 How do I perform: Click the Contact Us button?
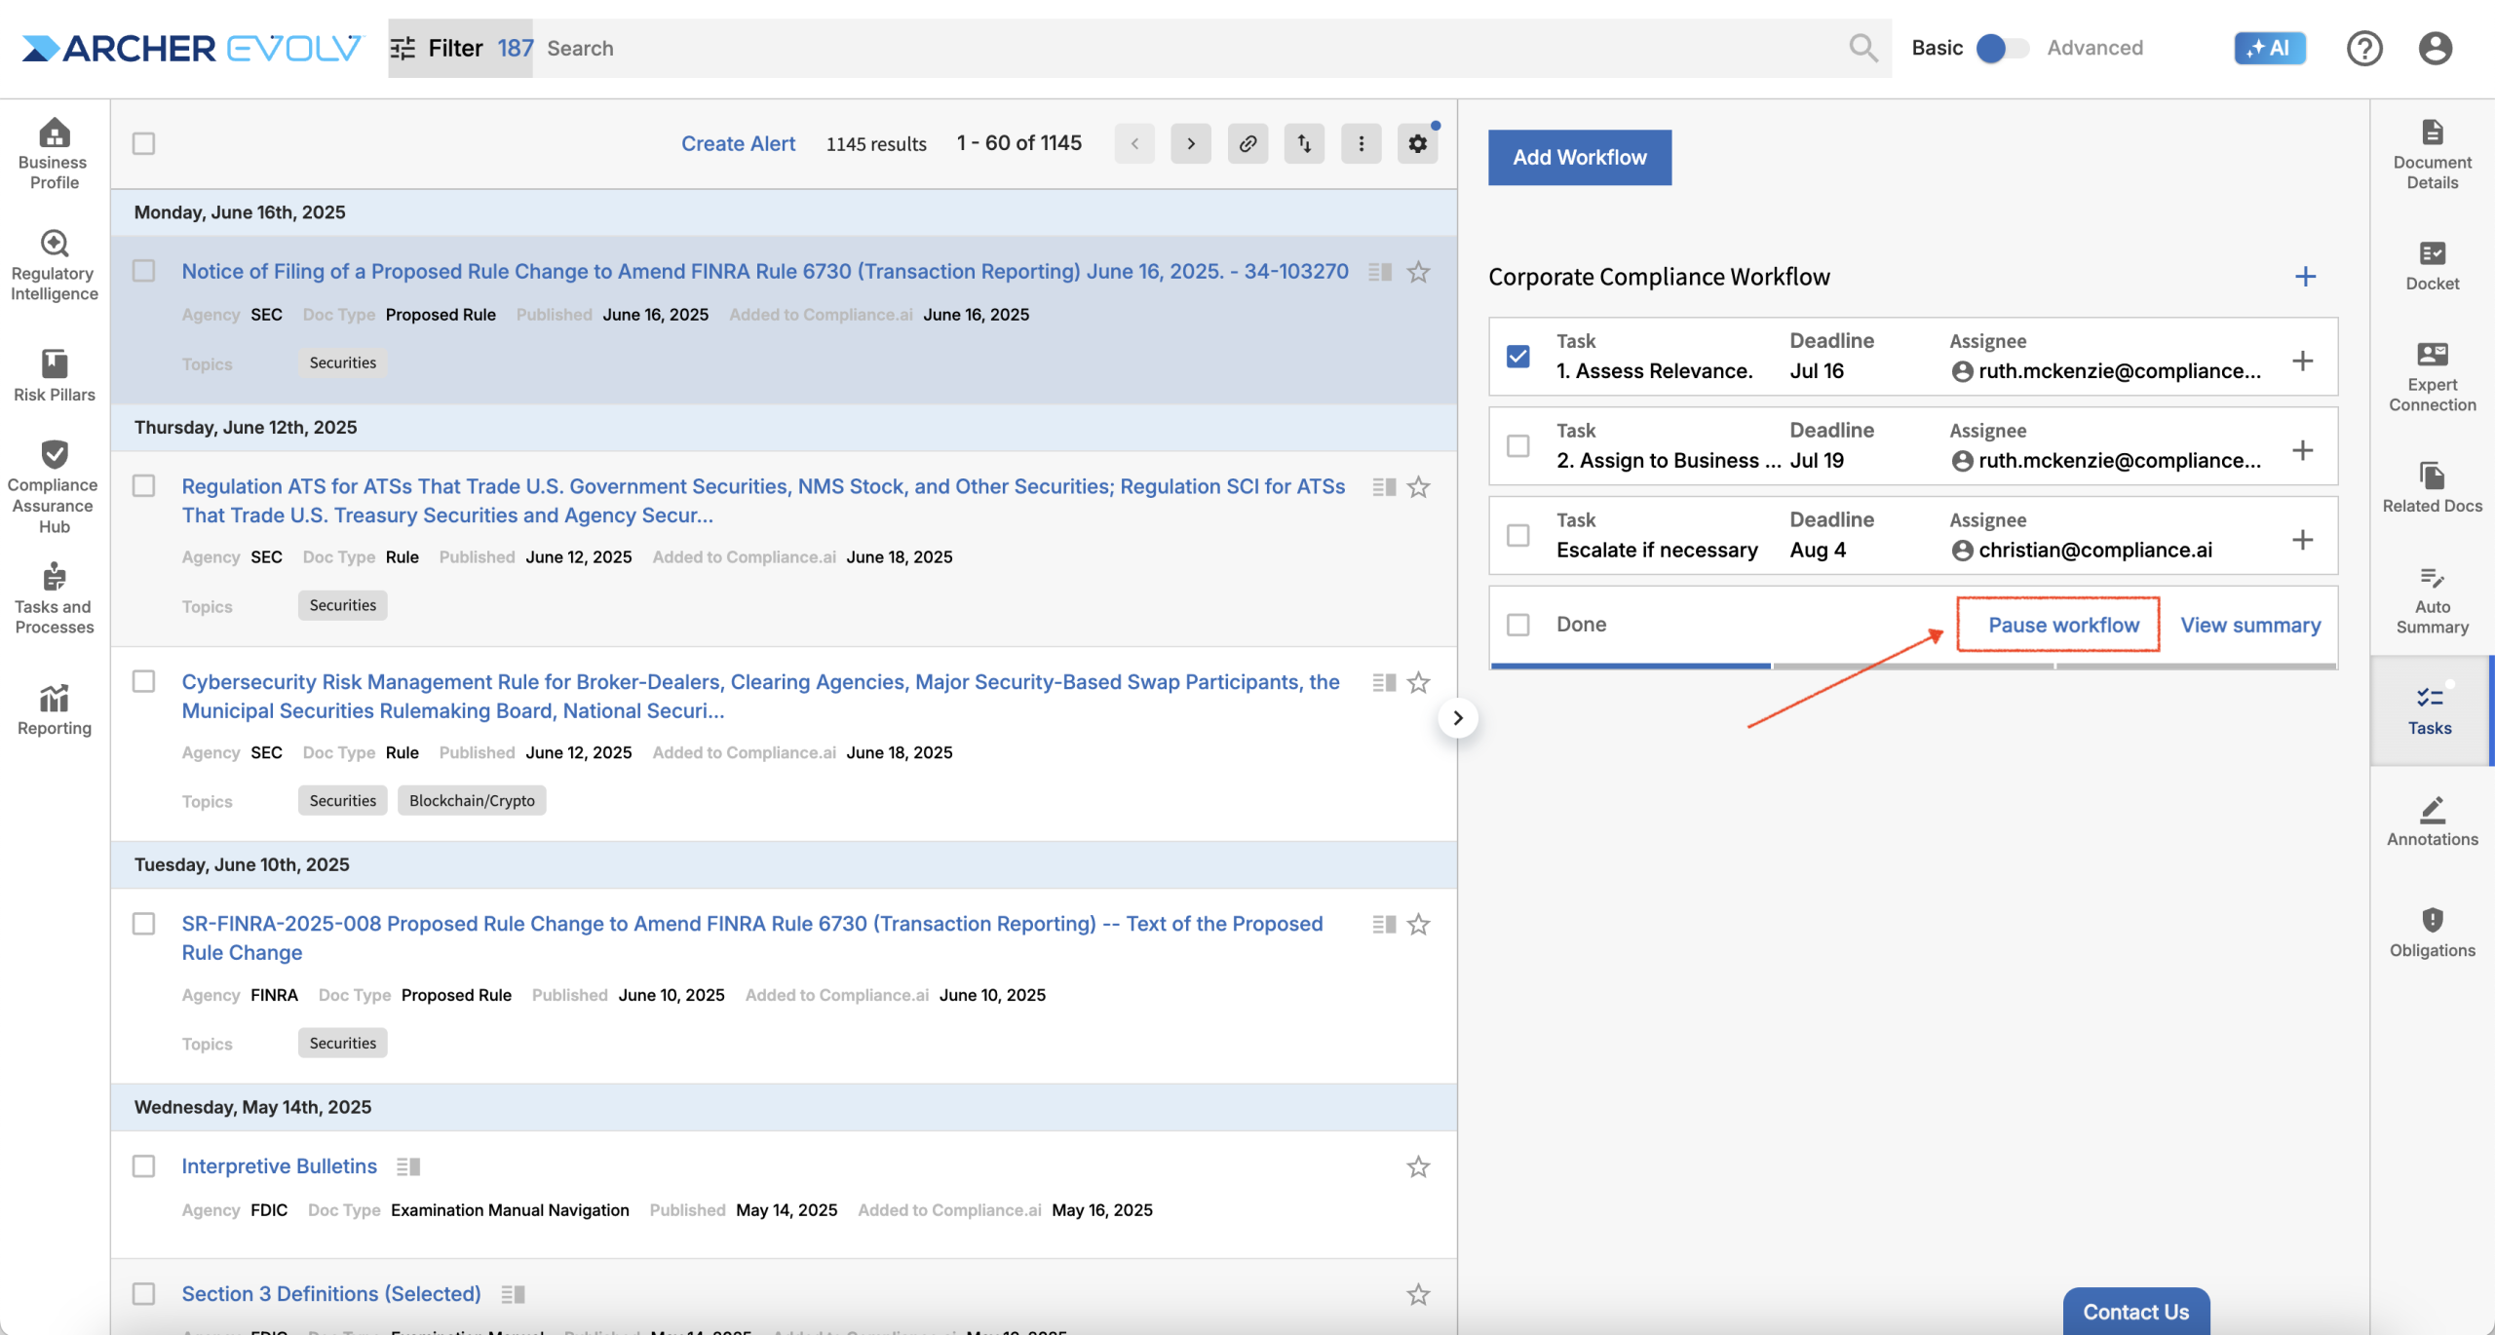[2135, 1311]
